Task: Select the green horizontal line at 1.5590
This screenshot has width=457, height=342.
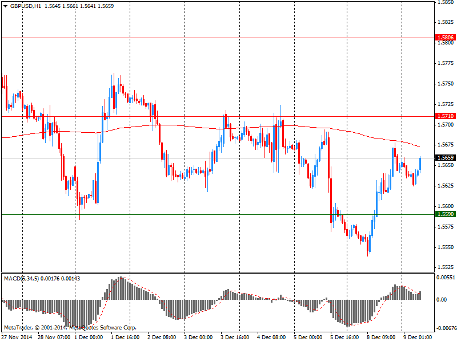Action: pyautogui.click(x=218, y=215)
